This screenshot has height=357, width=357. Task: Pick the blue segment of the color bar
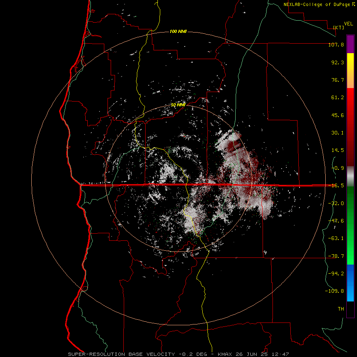point(350,283)
